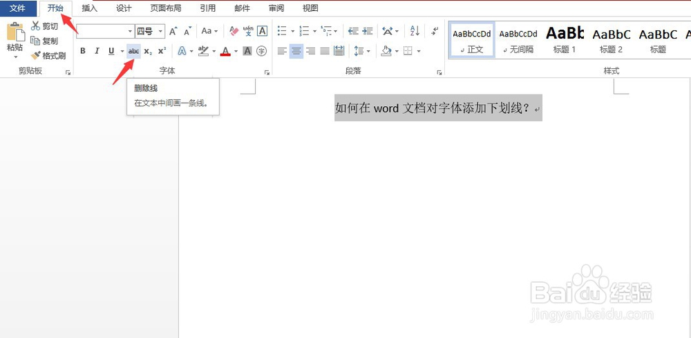Expand underline style dropdown arrow
This screenshot has height=338, width=691.
click(x=122, y=52)
